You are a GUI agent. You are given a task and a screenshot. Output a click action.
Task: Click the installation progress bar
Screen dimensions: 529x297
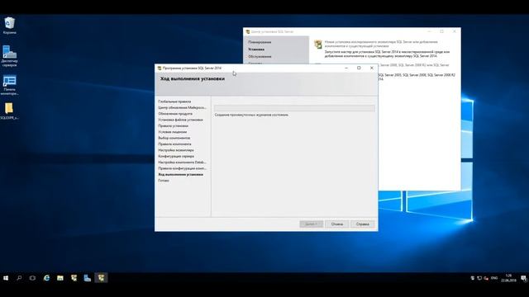point(294,108)
